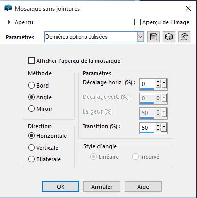Image resolution: width=197 pixels, height=198 pixels.
Task: Expand the Aperçu preview triangle
Action: pos(9,22)
